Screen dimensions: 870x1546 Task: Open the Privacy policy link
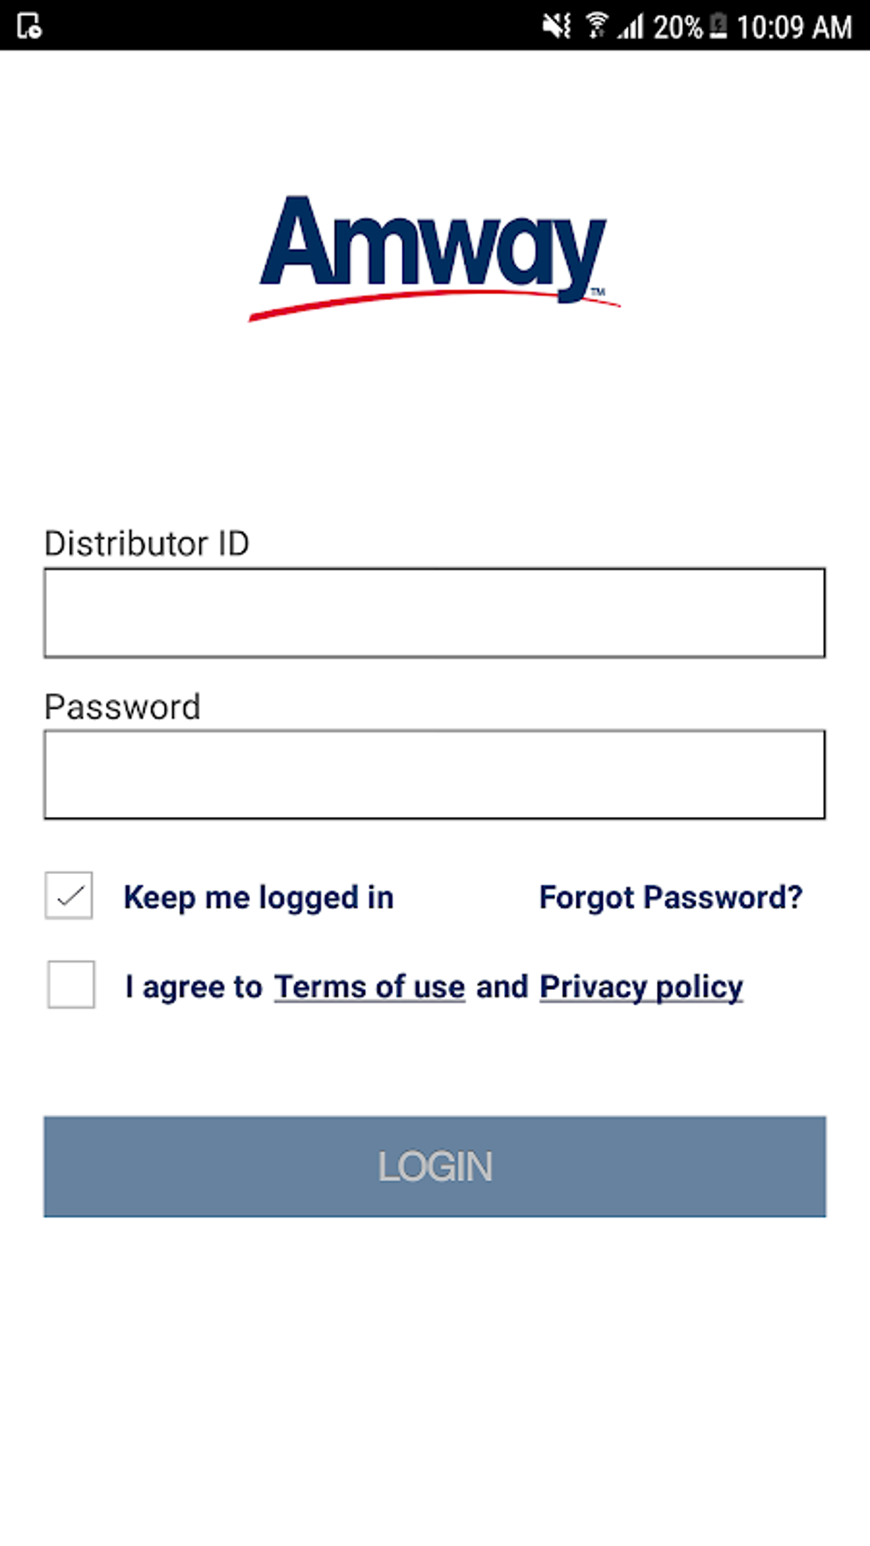641,987
